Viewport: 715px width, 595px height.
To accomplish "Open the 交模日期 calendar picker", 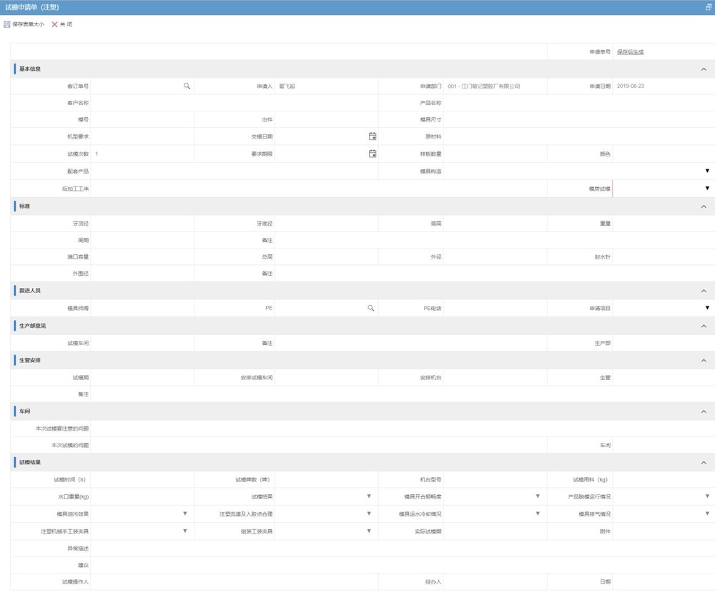I will (372, 136).
